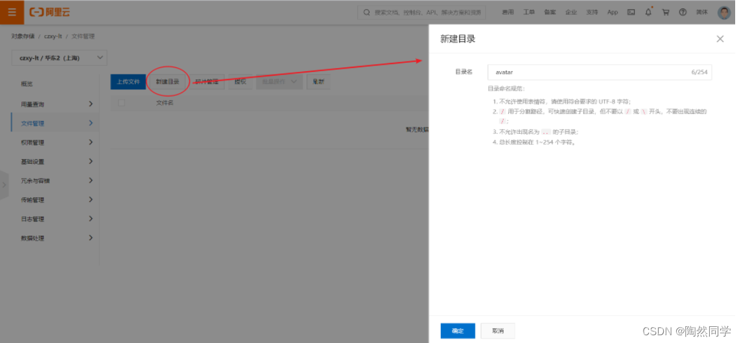Click the 新建目录 button

point(168,82)
